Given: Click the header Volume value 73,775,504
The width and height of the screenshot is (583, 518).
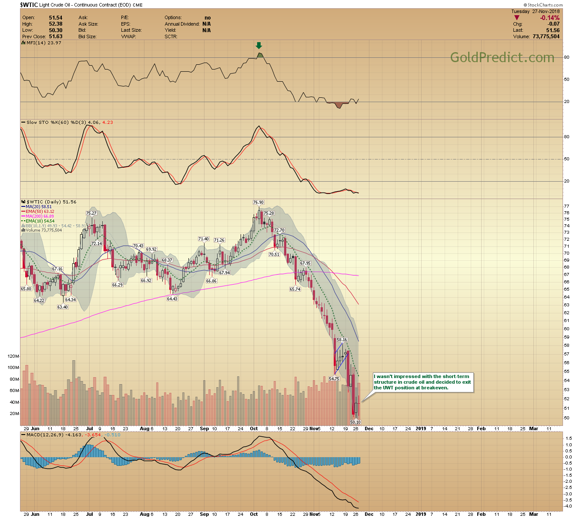Looking at the screenshot, I should click(x=546, y=37).
